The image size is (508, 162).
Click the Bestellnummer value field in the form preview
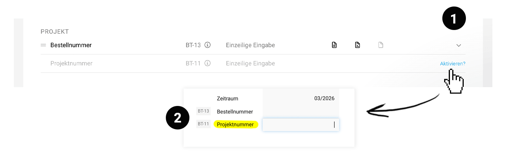tap(300, 111)
